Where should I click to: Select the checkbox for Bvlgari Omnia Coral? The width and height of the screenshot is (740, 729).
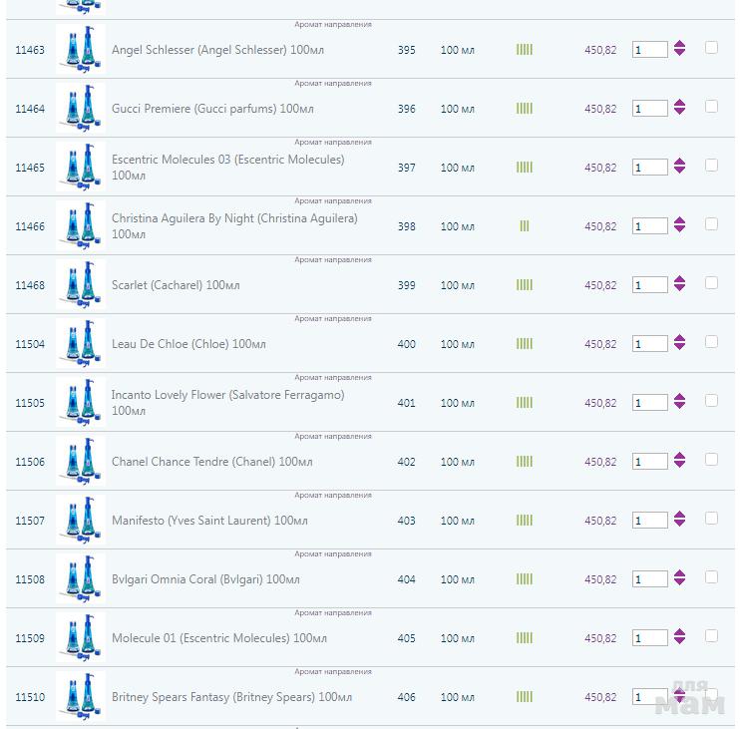[x=711, y=576]
